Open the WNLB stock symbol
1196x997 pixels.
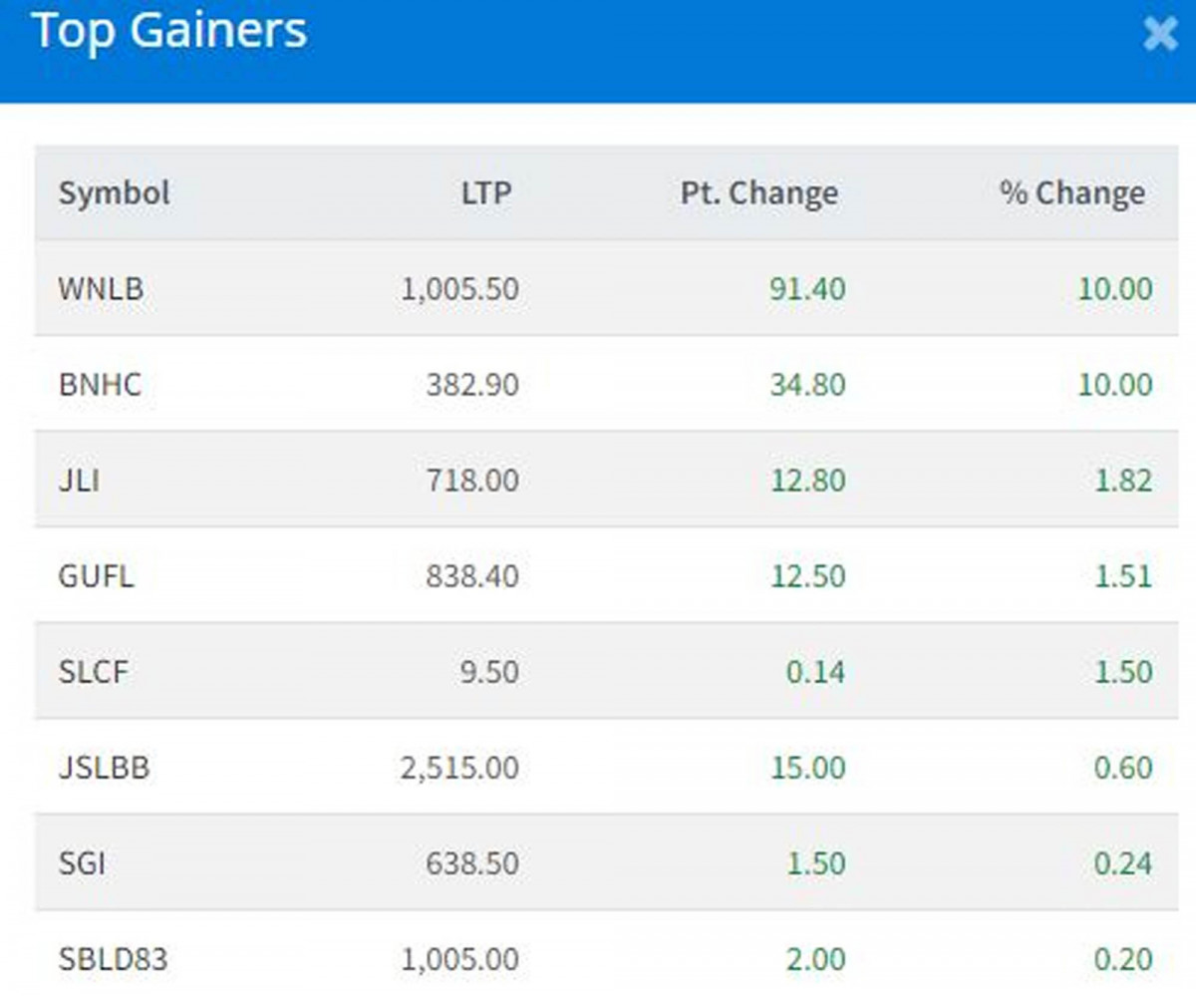click(101, 289)
